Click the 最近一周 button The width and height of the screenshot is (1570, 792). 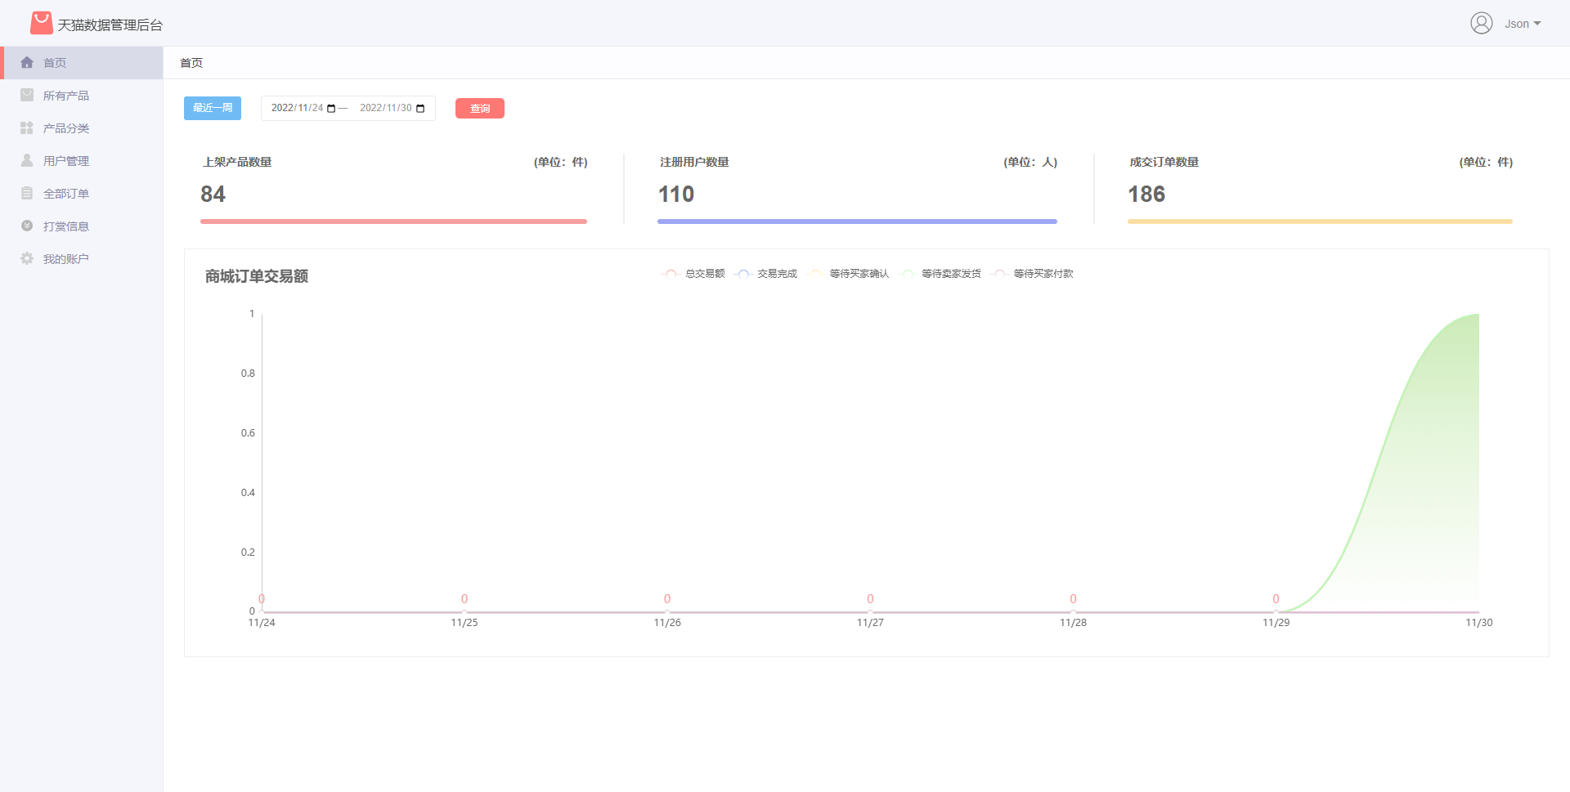pos(213,108)
